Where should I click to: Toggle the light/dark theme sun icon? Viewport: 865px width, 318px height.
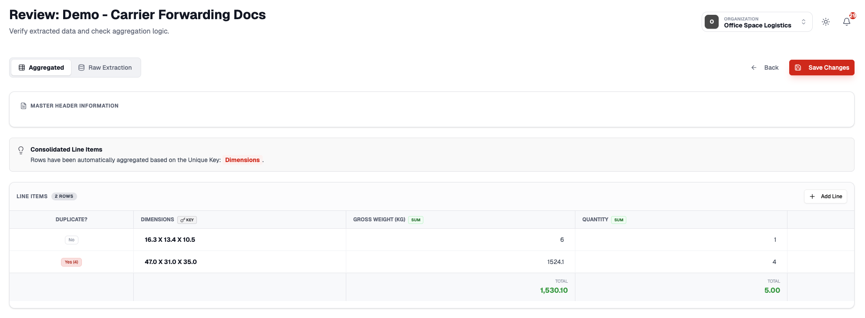click(x=825, y=22)
